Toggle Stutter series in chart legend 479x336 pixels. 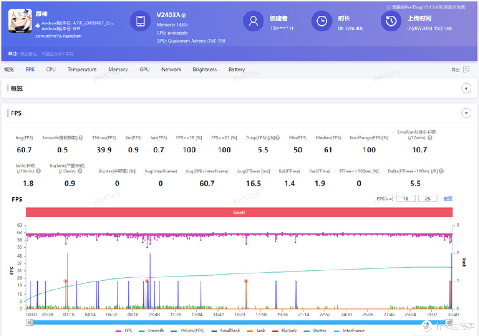[315, 331]
